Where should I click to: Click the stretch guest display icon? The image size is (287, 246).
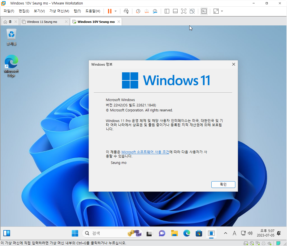coord(216,11)
